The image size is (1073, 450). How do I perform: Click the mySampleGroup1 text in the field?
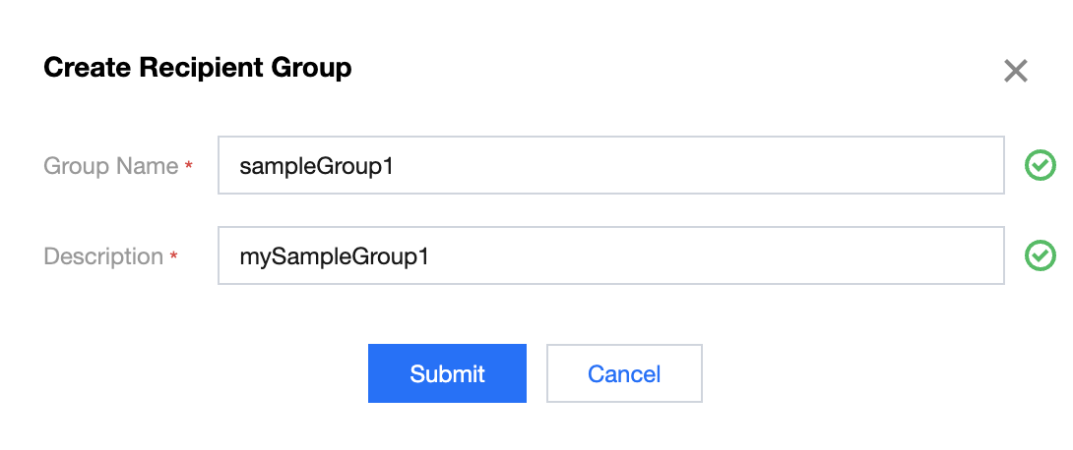[x=335, y=256]
